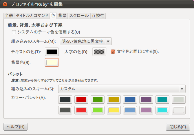
Task: Change the light yellow 背景色 swatch
Action: click(52, 63)
